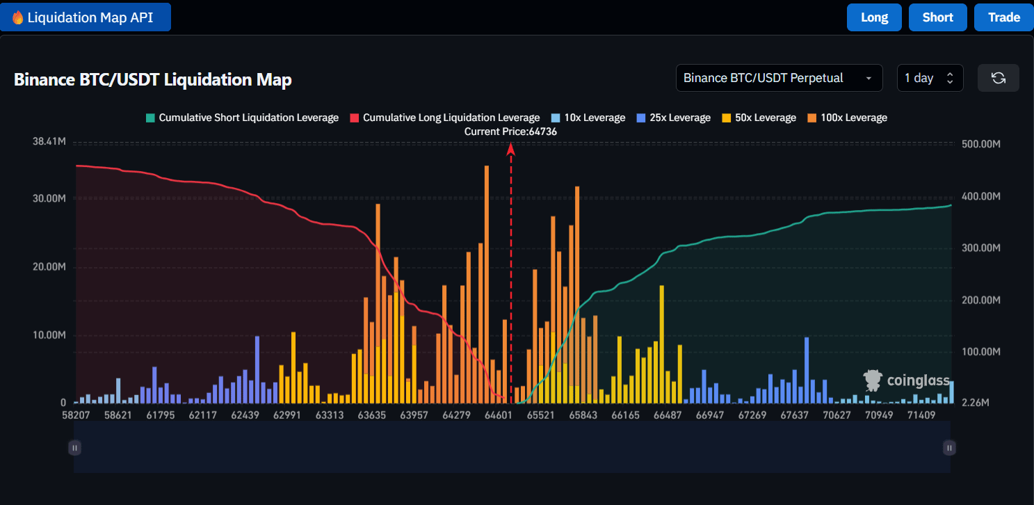
Task: Click the 500.00M right axis label
Action: 980,144
